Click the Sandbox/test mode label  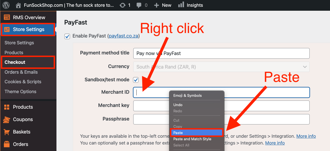point(107,80)
